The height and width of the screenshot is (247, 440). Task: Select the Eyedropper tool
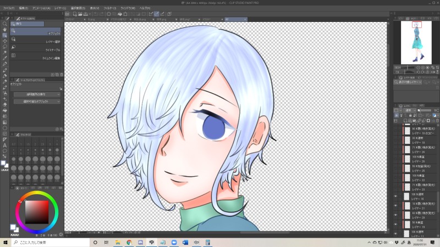[5, 58]
